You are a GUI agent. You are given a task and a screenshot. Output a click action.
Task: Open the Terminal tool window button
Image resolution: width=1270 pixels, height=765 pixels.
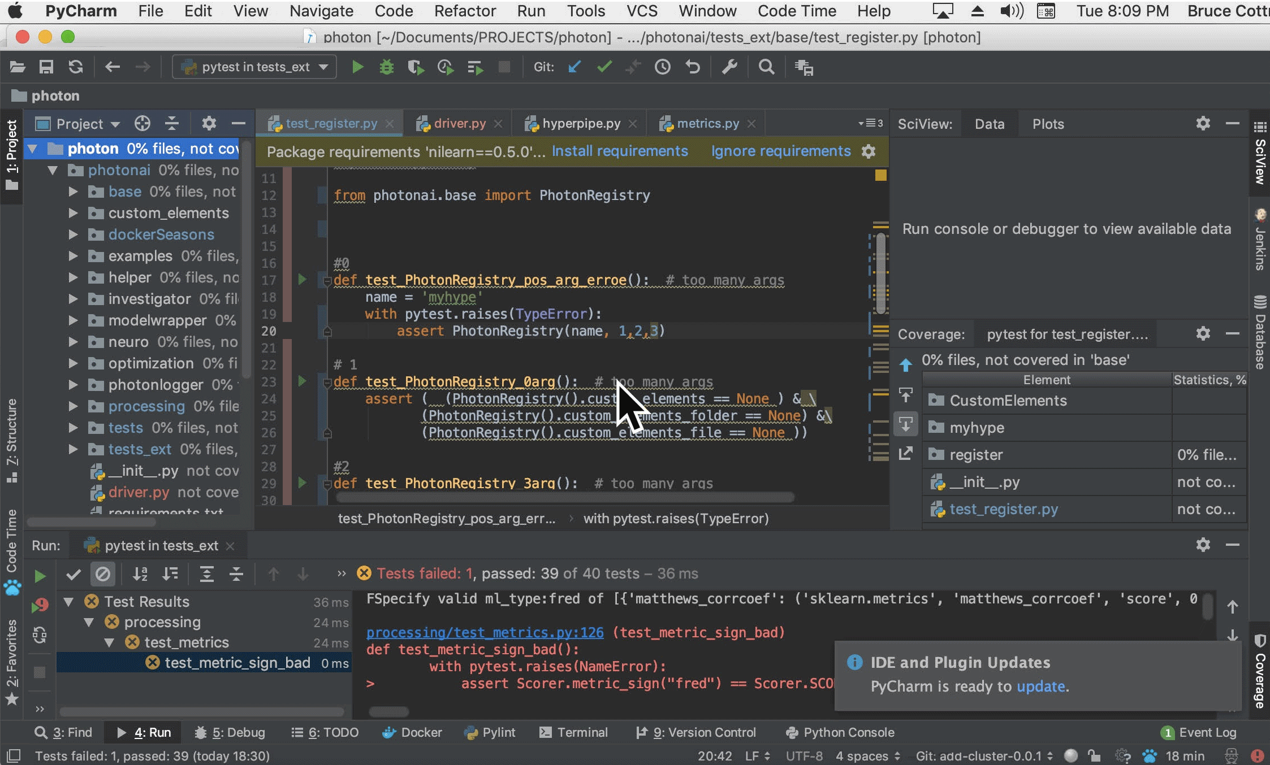574,732
